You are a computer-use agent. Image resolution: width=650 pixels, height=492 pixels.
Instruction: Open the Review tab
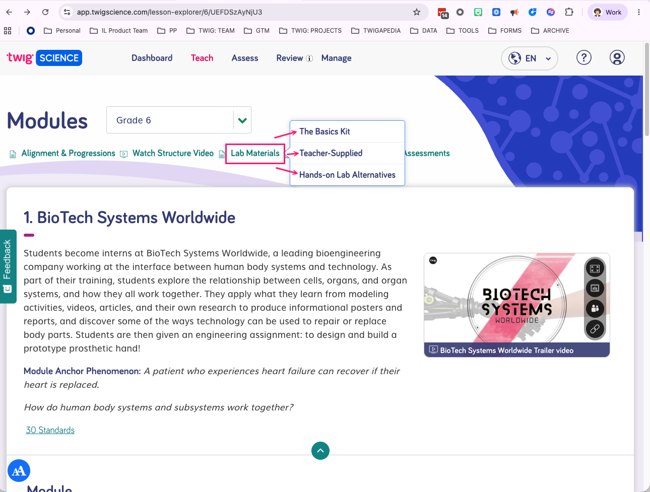[290, 58]
